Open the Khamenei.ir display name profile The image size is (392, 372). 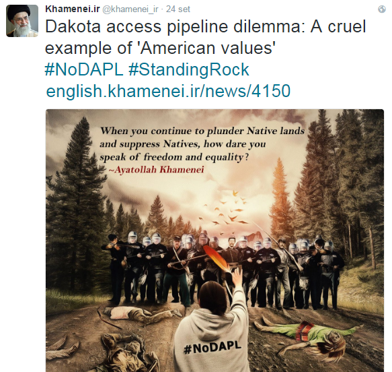click(x=73, y=9)
